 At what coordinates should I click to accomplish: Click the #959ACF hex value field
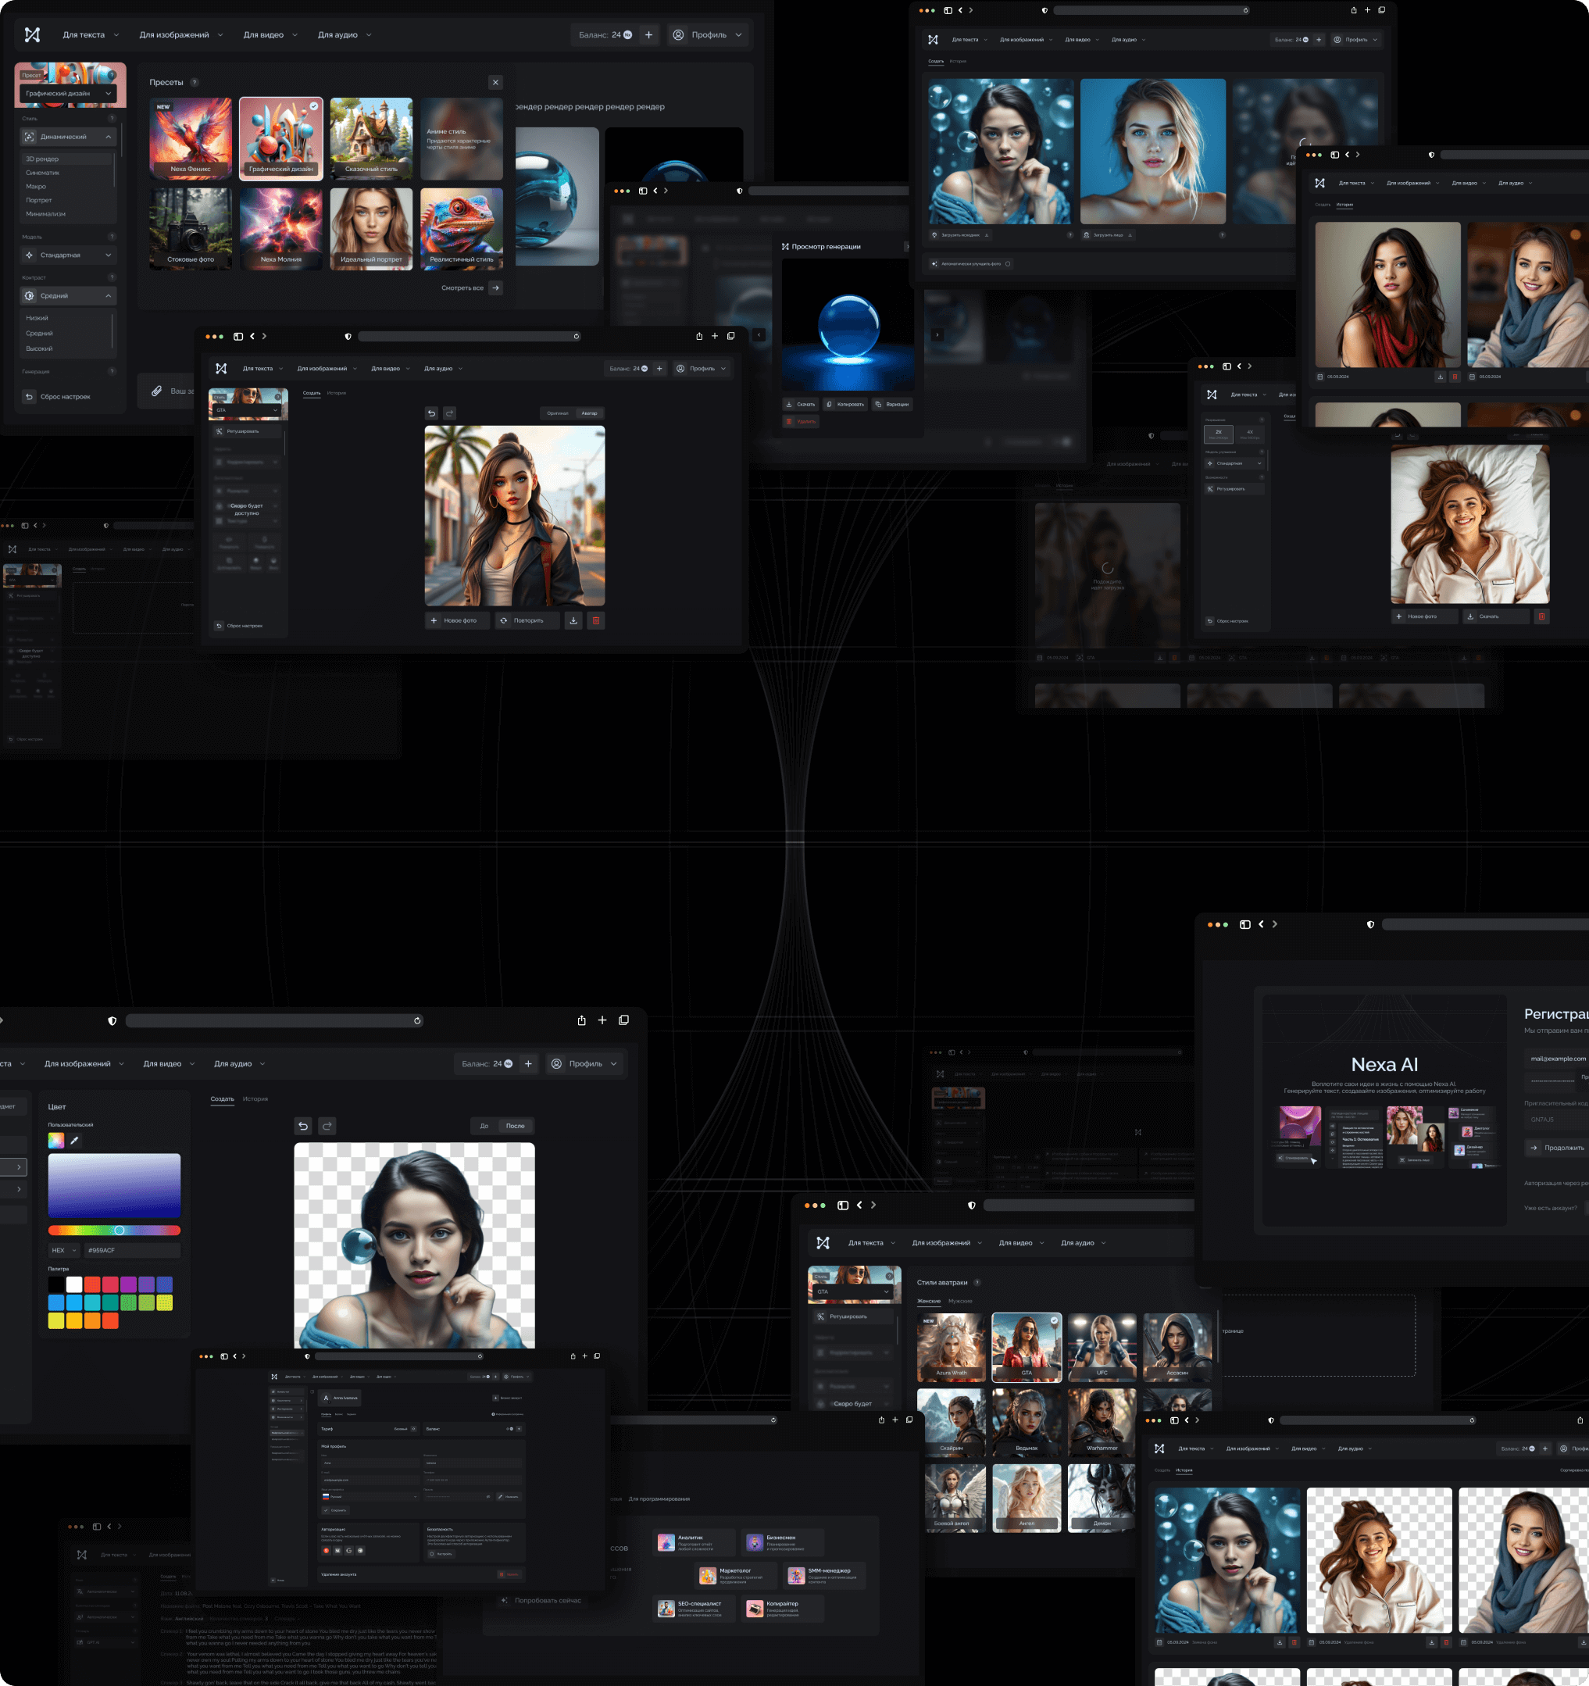132,1249
